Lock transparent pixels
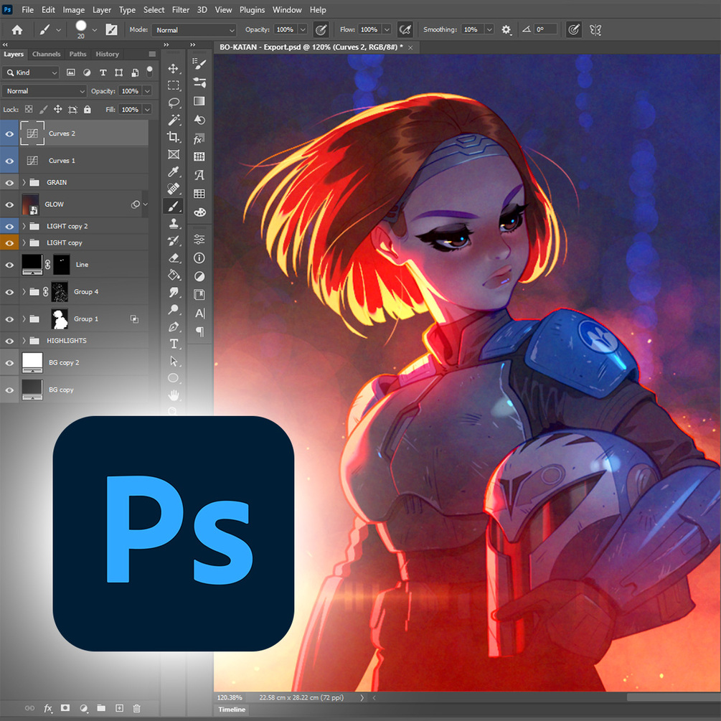This screenshot has height=721, width=721. pos(29,110)
